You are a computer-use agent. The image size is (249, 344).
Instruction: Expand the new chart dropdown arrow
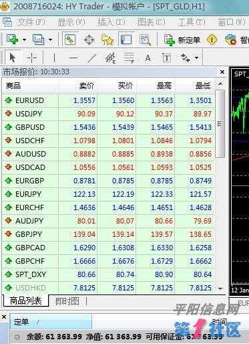[24, 40]
